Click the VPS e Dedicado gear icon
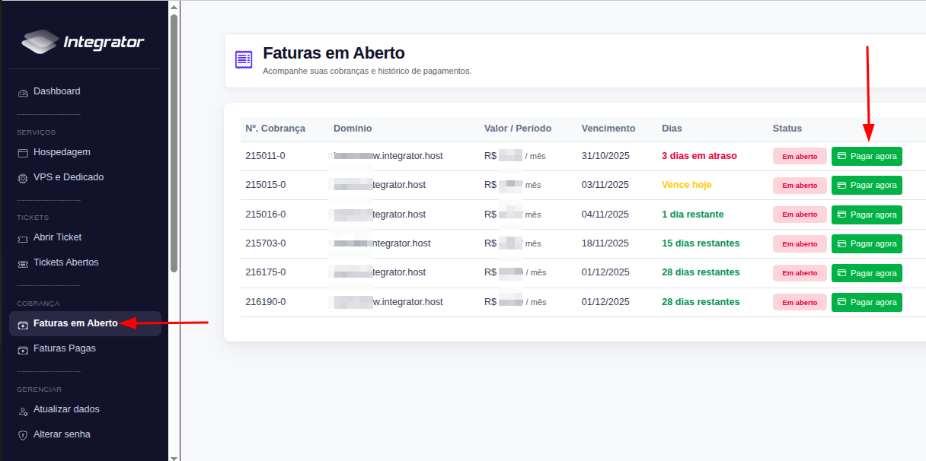 point(23,177)
